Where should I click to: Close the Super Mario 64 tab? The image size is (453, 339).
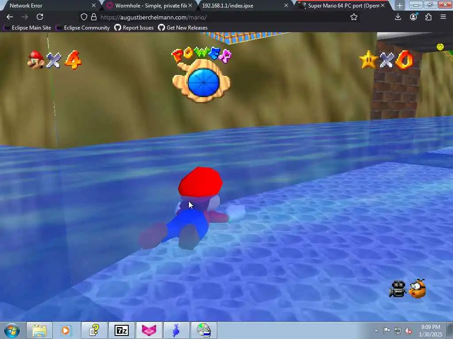coord(383,5)
